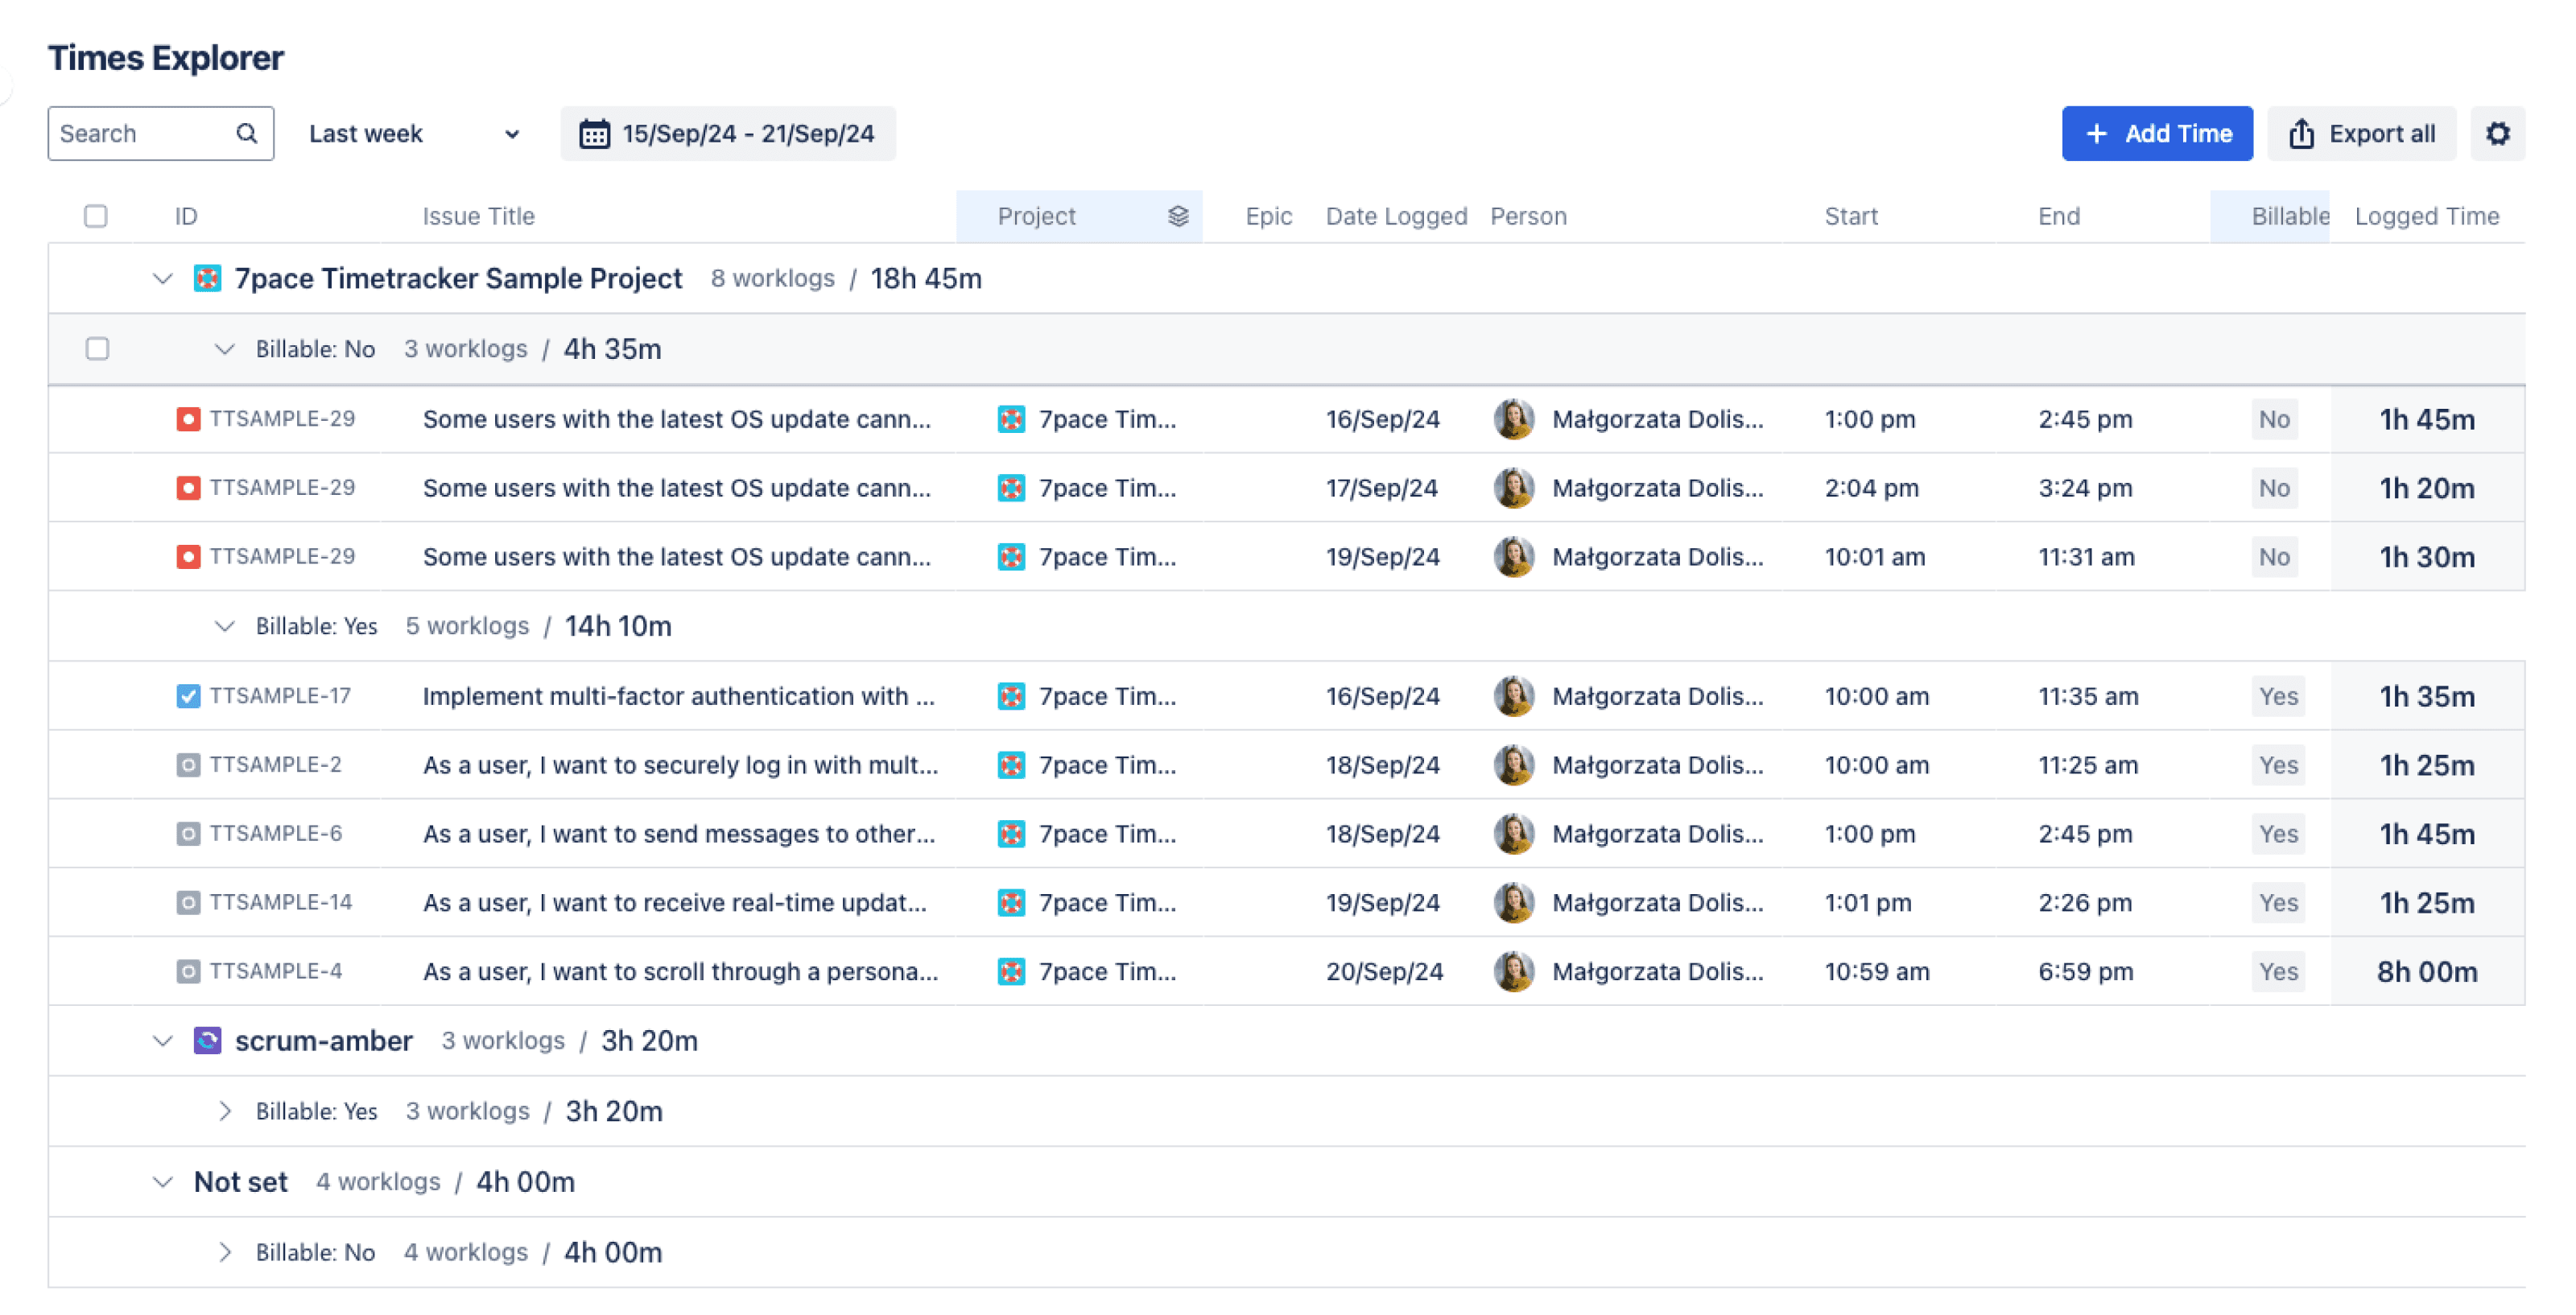Collapse the Not set group
2576x1315 pixels.
click(162, 1182)
